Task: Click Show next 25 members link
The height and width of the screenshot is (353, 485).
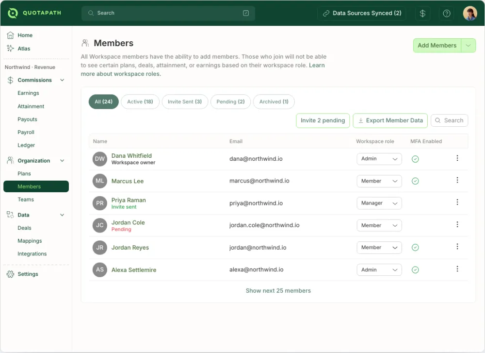Action: tap(278, 291)
